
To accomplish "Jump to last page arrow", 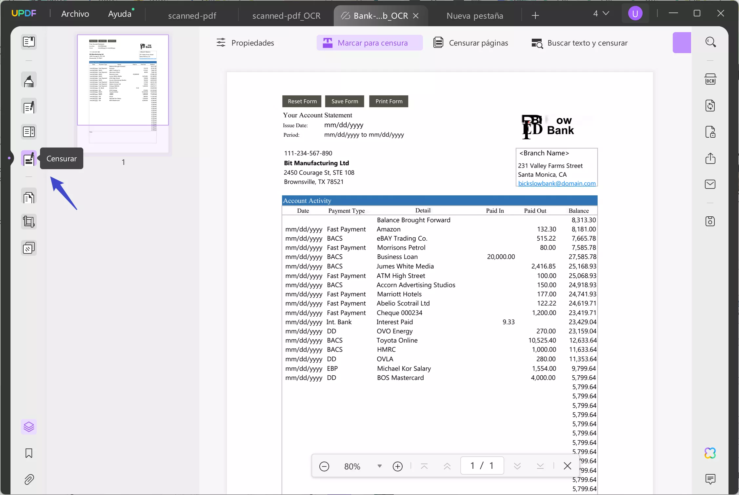I will coord(540,466).
